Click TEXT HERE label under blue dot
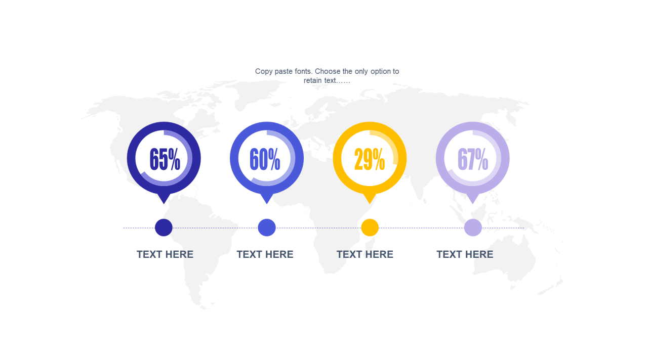Screen dimensions: 648x364 (x=265, y=254)
